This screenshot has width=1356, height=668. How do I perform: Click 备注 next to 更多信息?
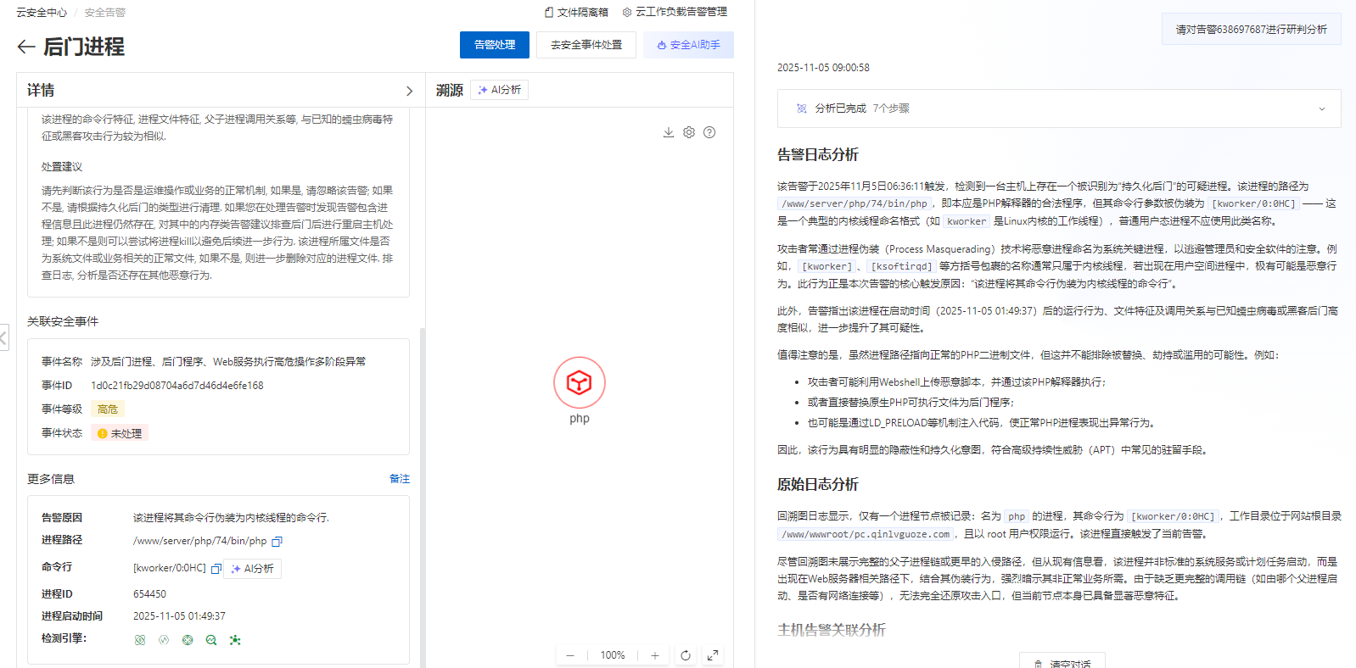coord(399,479)
